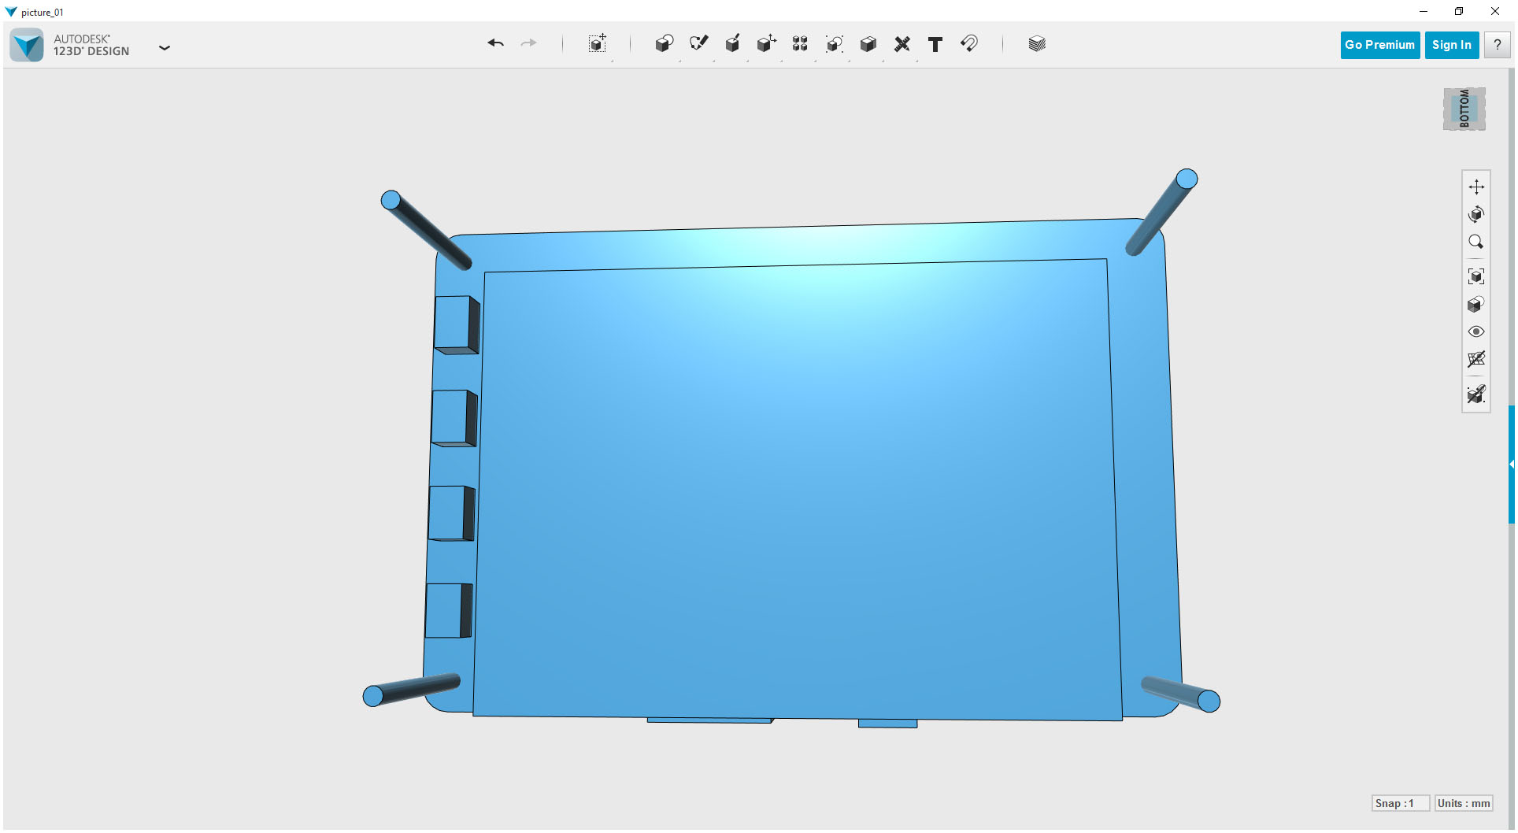Select the Transform tool
Viewport: 1518px width, 833px height.
(x=598, y=44)
